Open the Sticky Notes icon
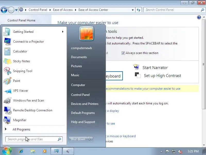 coord(7,61)
